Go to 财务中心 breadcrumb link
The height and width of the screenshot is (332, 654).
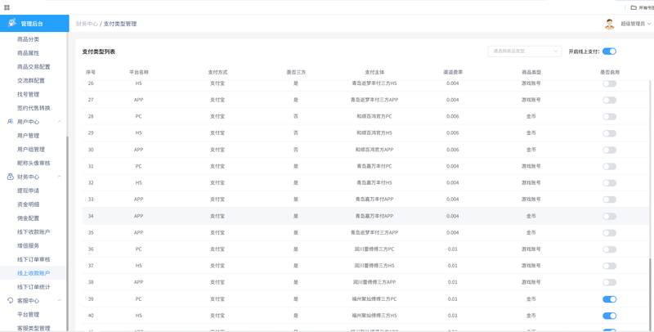tap(87, 24)
